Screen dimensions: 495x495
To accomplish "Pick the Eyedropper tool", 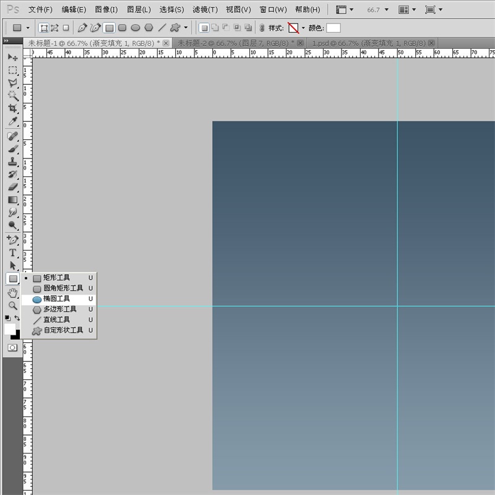I will click(12, 121).
